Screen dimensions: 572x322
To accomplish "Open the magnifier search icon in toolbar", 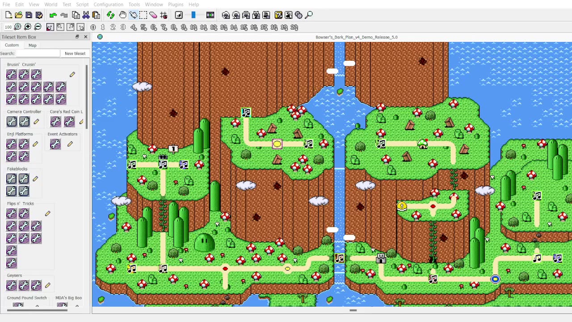I will [309, 15].
